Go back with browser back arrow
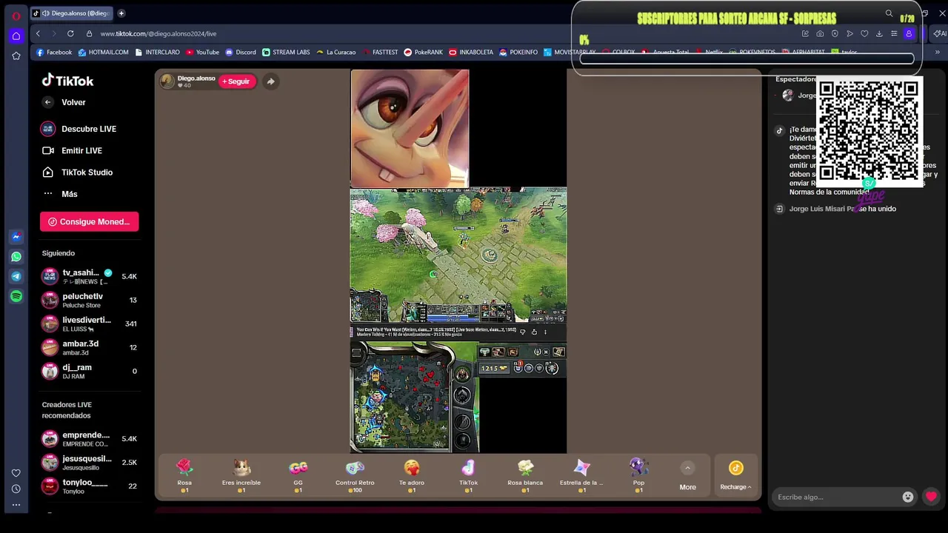The width and height of the screenshot is (948, 533). 38,33
